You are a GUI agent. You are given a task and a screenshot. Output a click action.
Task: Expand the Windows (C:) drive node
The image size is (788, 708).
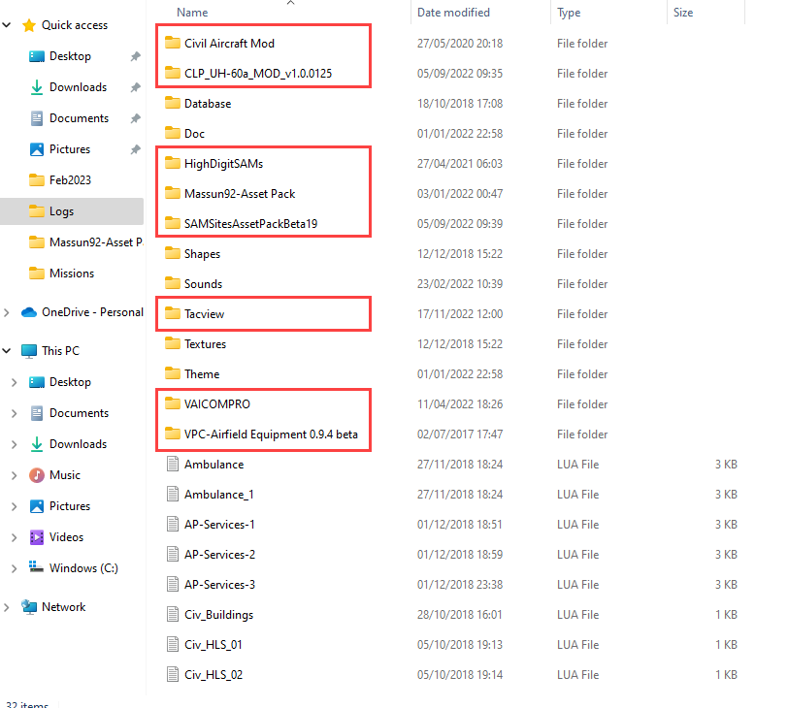(14, 568)
